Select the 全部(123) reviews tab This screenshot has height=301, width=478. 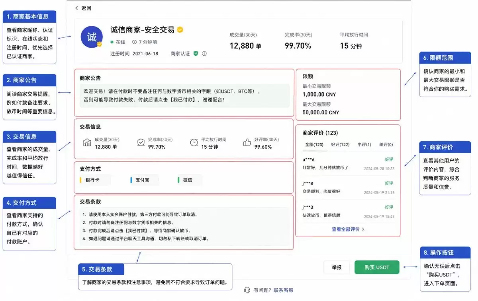[314, 145]
